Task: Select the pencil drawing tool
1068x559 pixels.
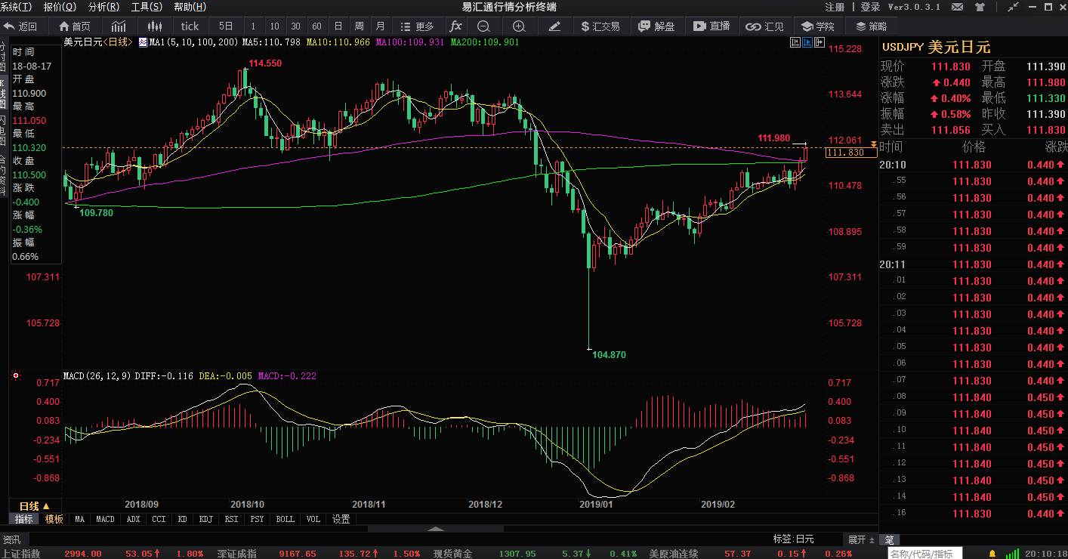Action: tap(554, 26)
